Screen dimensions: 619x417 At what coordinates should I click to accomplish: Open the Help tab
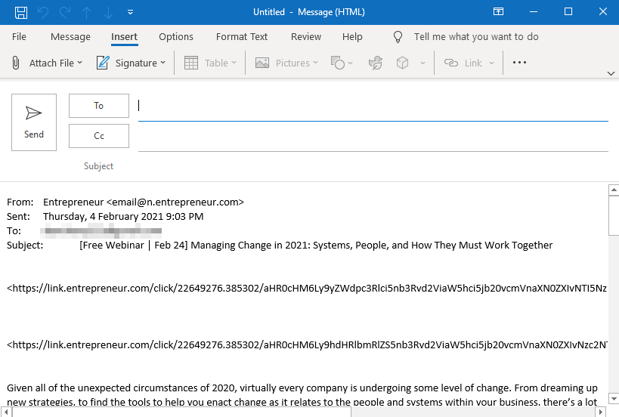(352, 37)
